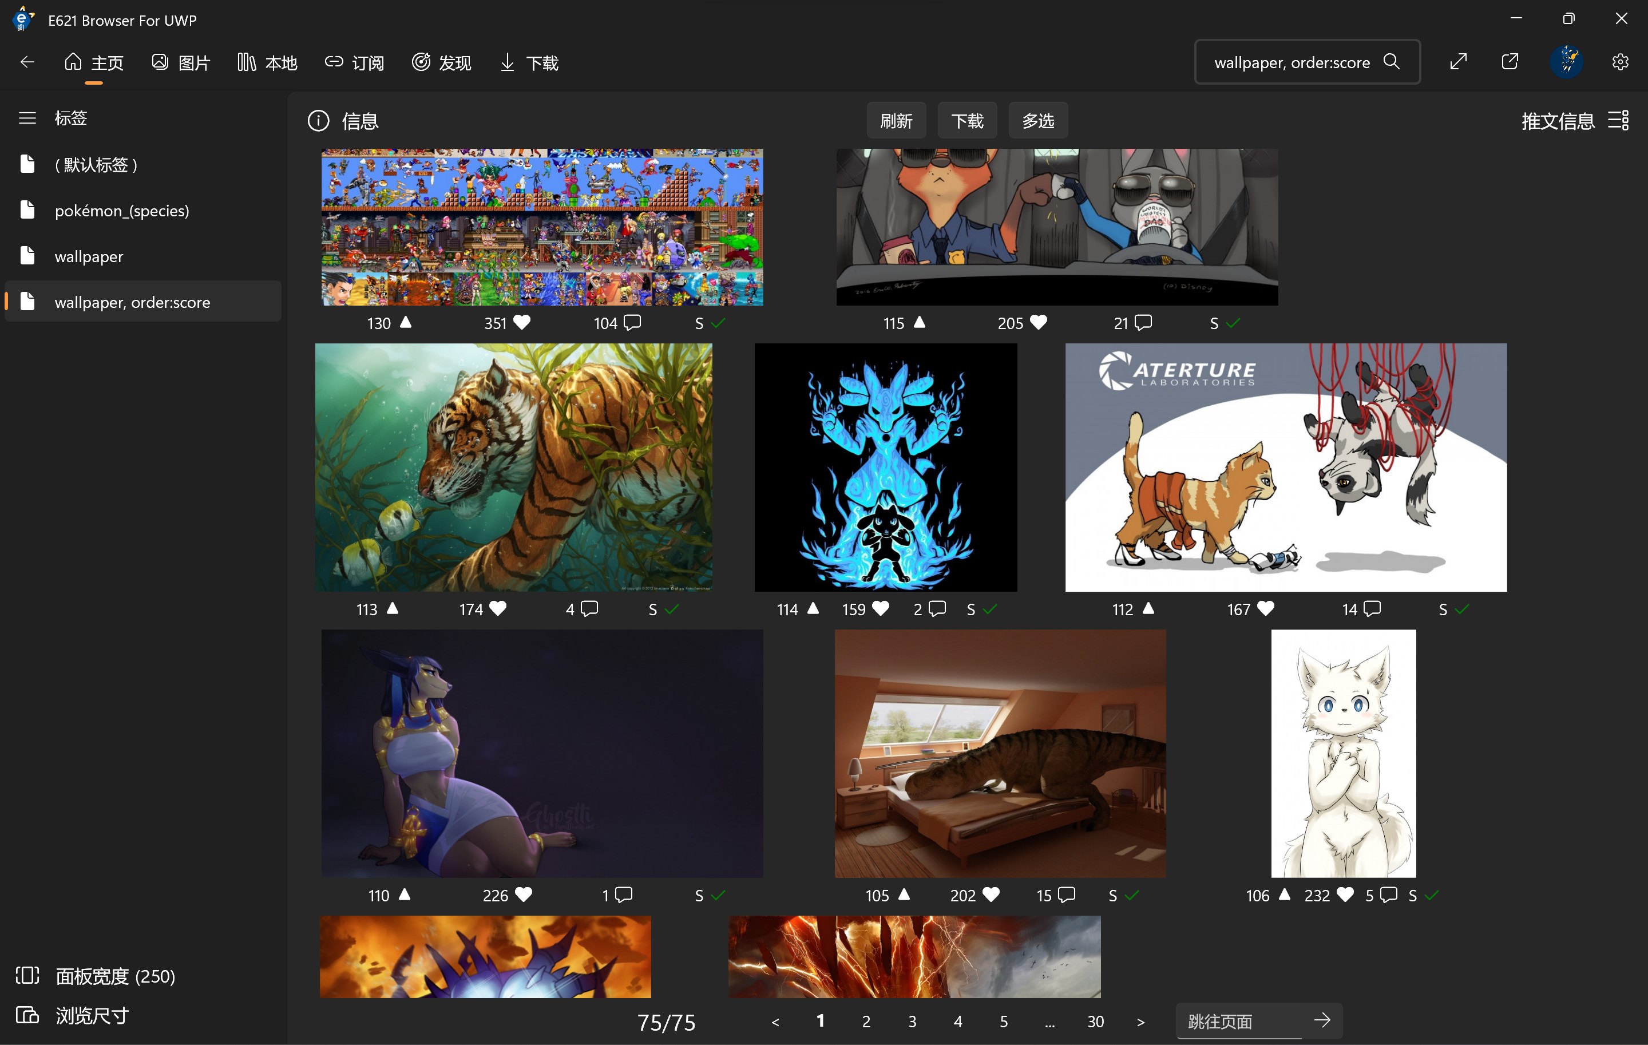Image resolution: width=1648 pixels, height=1045 pixels.
Task: Favorite the Anubis image with 226 hearts
Action: (x=524, y=894)
